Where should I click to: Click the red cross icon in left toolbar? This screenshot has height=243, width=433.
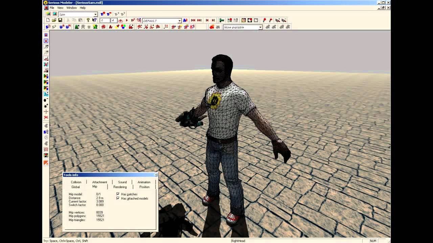46,117
